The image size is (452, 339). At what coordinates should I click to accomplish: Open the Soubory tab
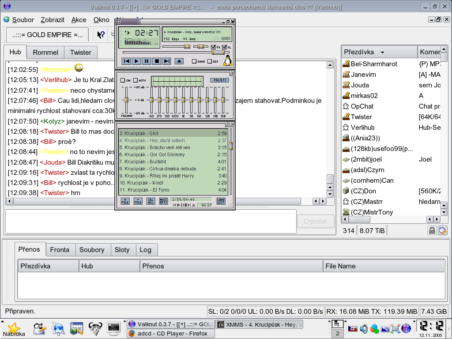[x=92, y=250]
